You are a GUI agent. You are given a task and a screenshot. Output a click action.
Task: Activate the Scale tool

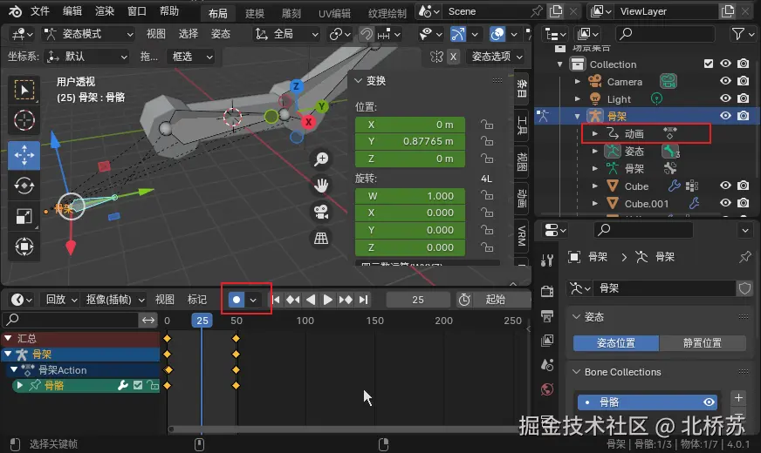click(x=24, y=216)
